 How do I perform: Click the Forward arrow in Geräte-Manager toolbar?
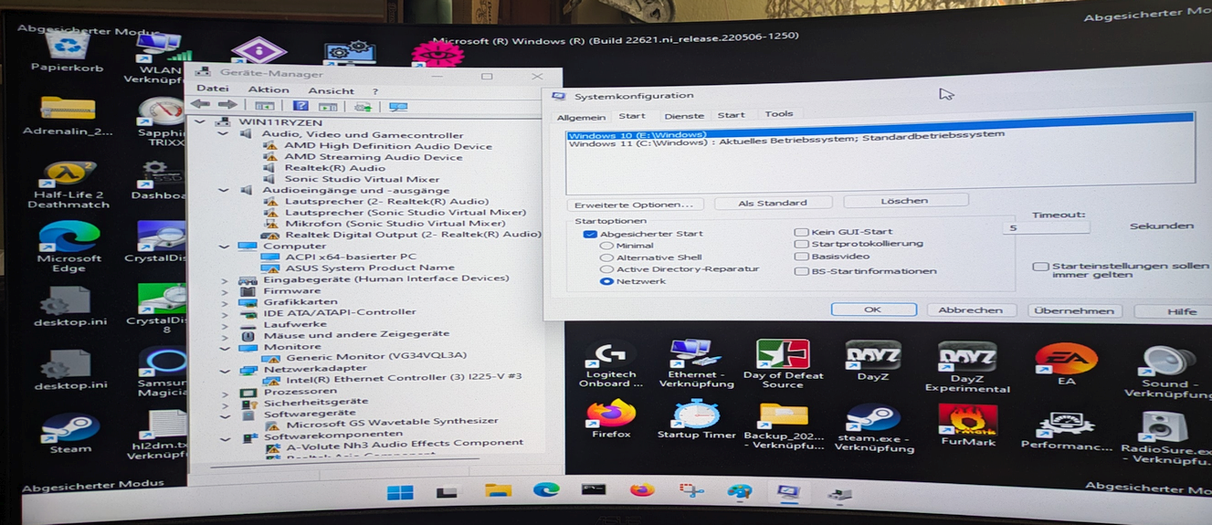click(x=226, y=105)
